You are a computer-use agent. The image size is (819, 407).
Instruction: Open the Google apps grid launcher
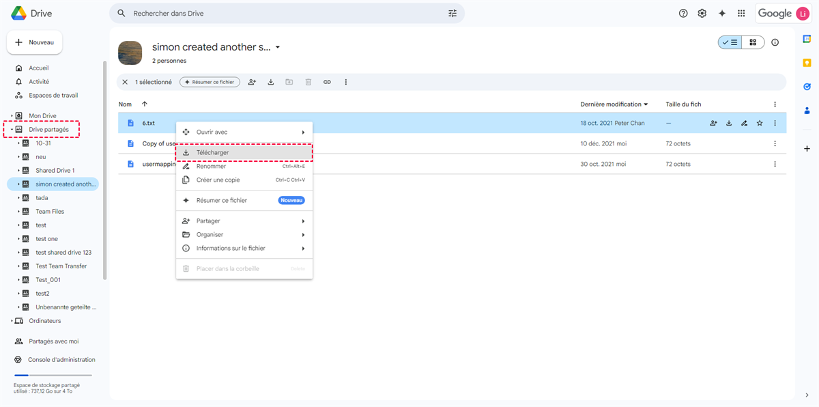click(x=741, y=14)
